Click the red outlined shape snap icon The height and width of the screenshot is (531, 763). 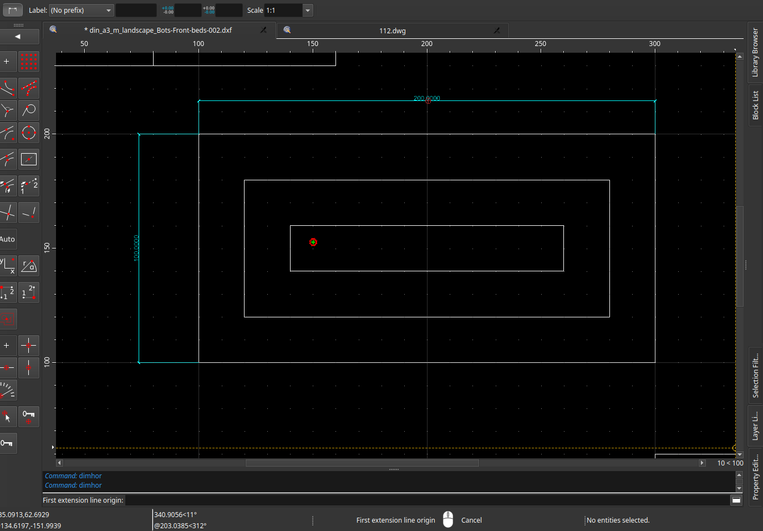point(7,319)
